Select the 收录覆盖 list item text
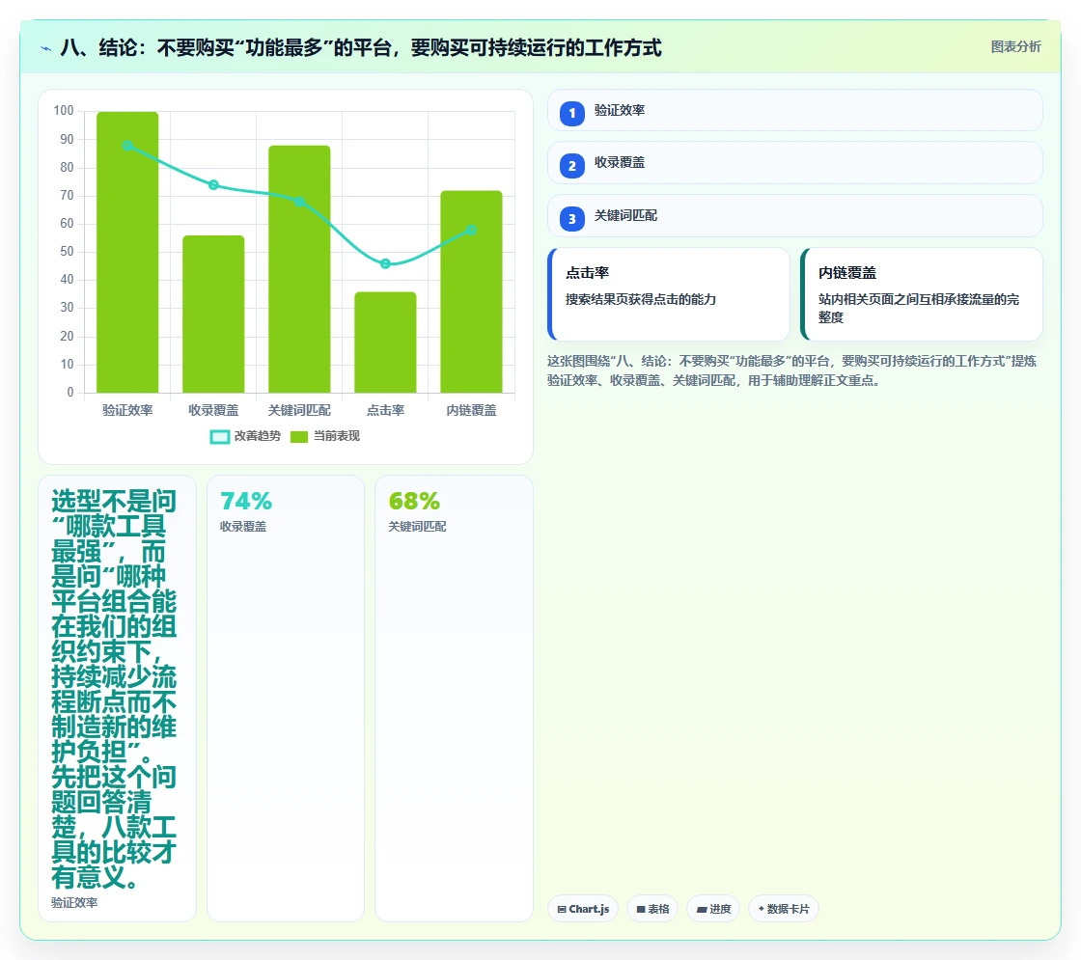 pos(619,163)
